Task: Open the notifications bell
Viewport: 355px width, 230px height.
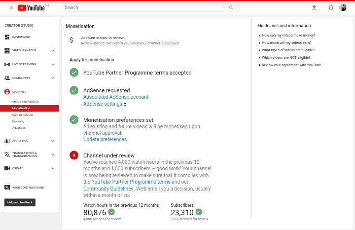Action: click(x=331, y=8)
